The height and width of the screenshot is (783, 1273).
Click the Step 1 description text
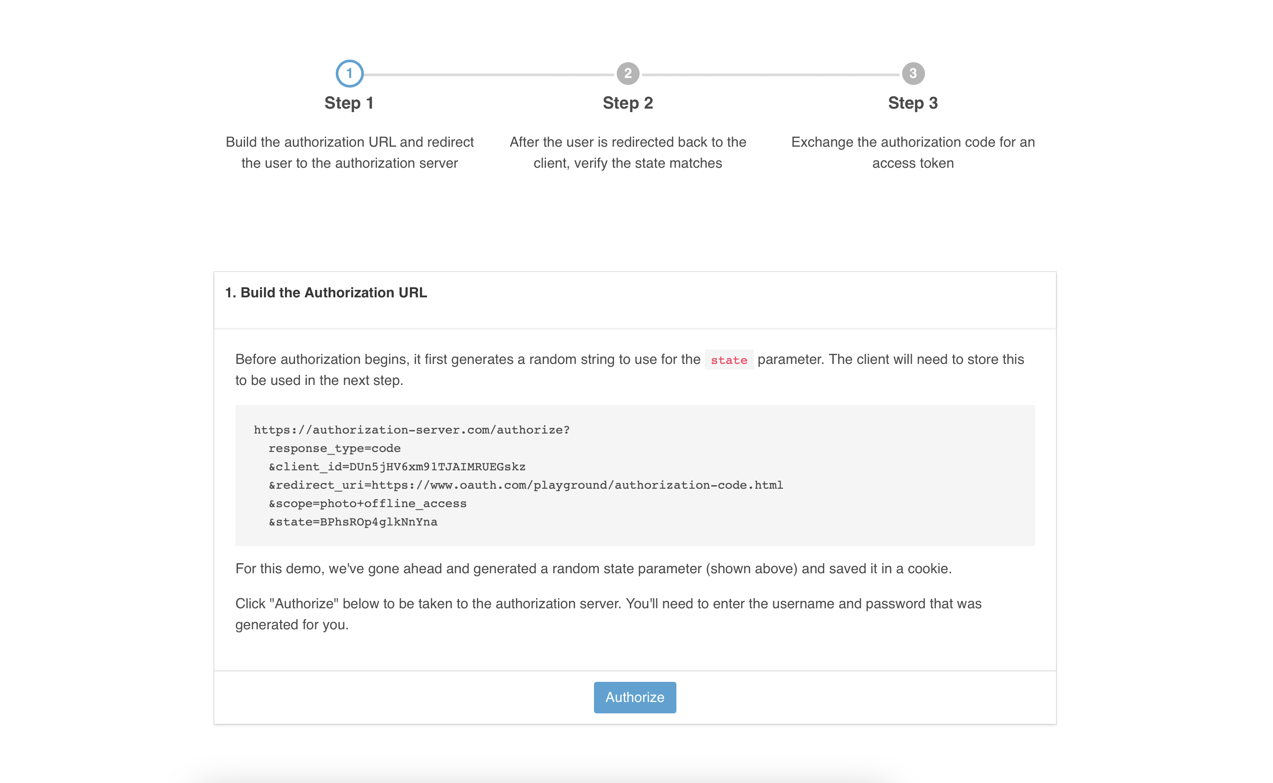[x=349, y=152]
